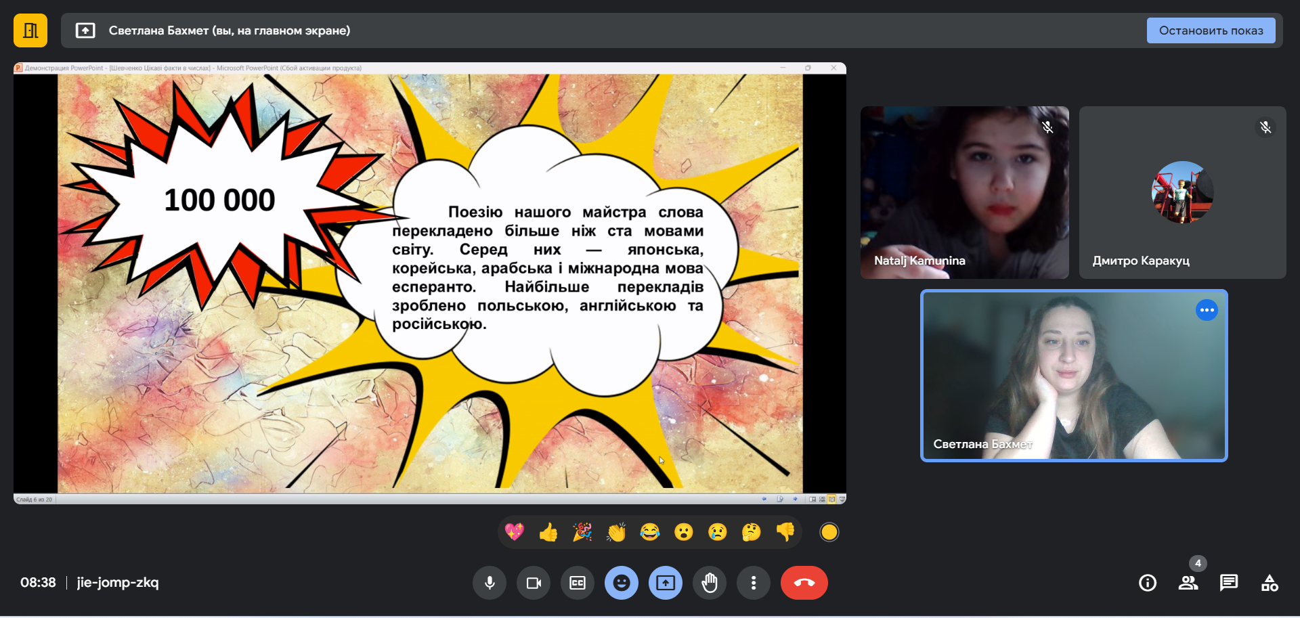1300x618 pixels.
Task: Send thumbs up reaction
Action: click(x=548, y=532)
